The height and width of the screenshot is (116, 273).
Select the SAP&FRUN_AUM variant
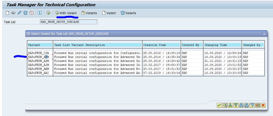point(40,57)
